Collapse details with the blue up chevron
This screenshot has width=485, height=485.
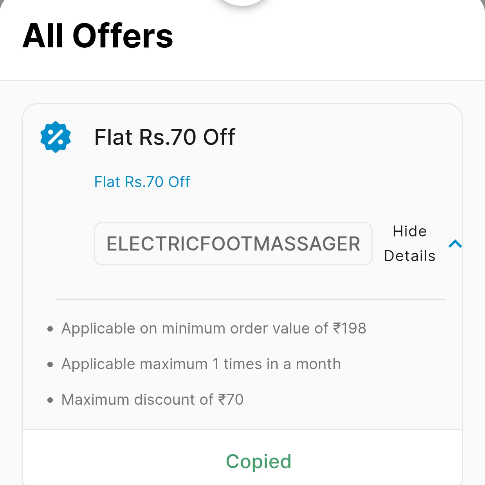coord(455,244)
